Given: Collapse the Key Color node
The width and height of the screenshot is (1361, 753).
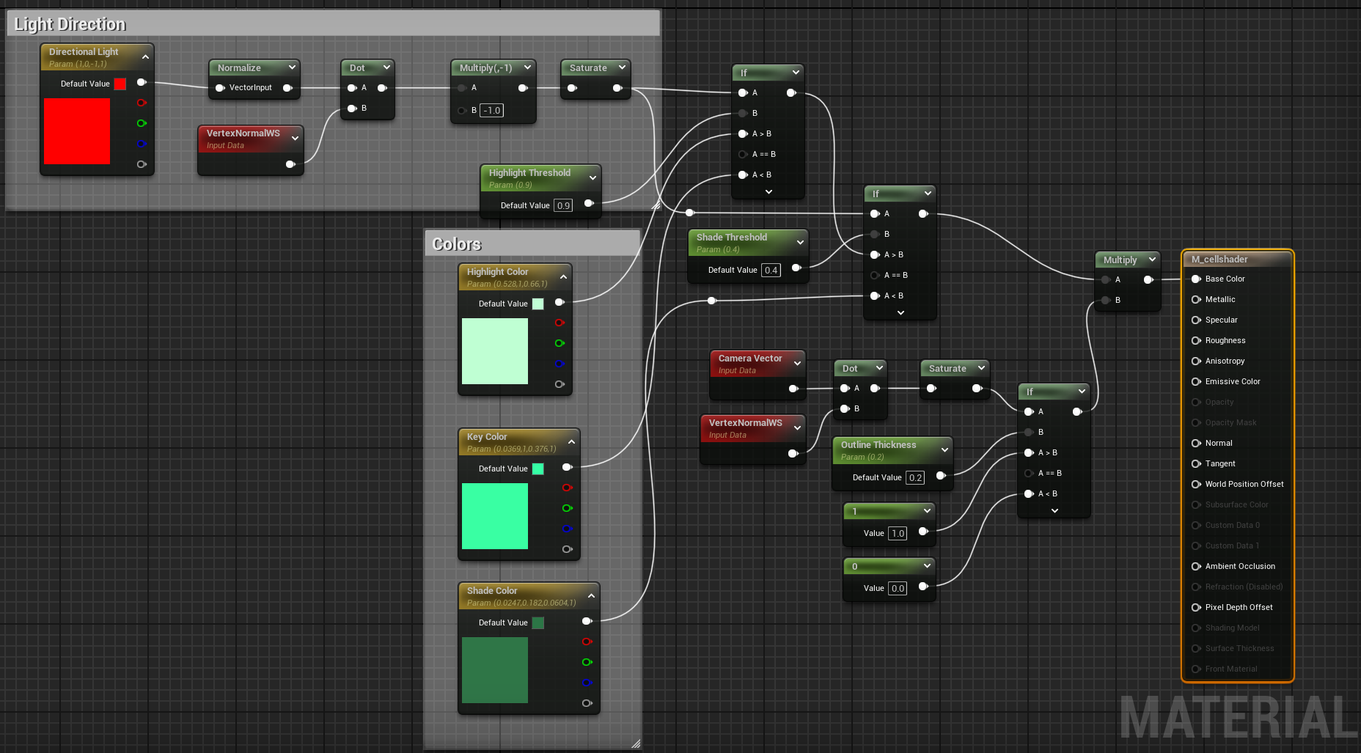Looking at the screenshot, I should tap(571, 442).
